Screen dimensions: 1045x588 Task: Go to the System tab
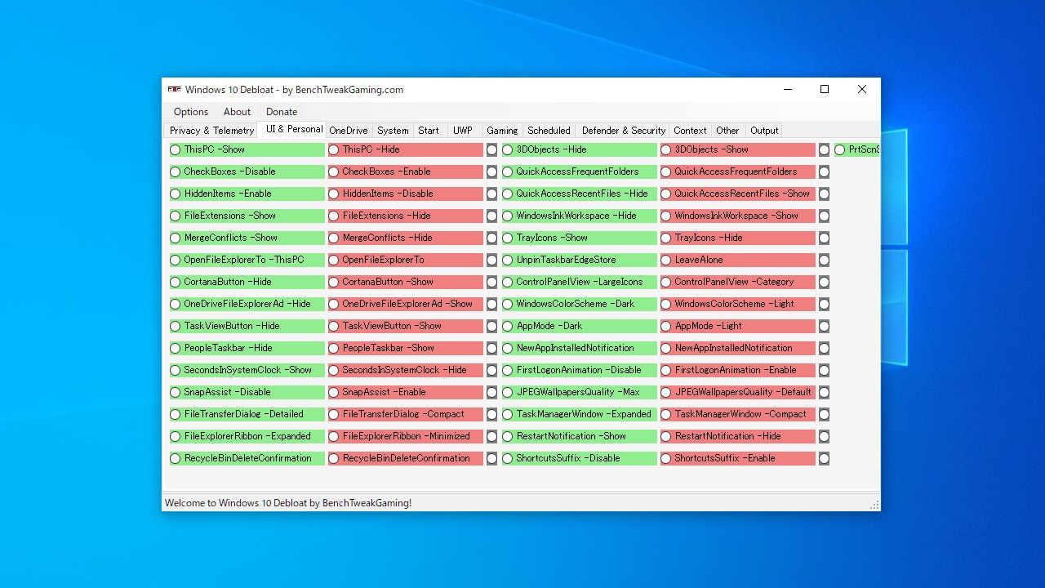(393, 131)
